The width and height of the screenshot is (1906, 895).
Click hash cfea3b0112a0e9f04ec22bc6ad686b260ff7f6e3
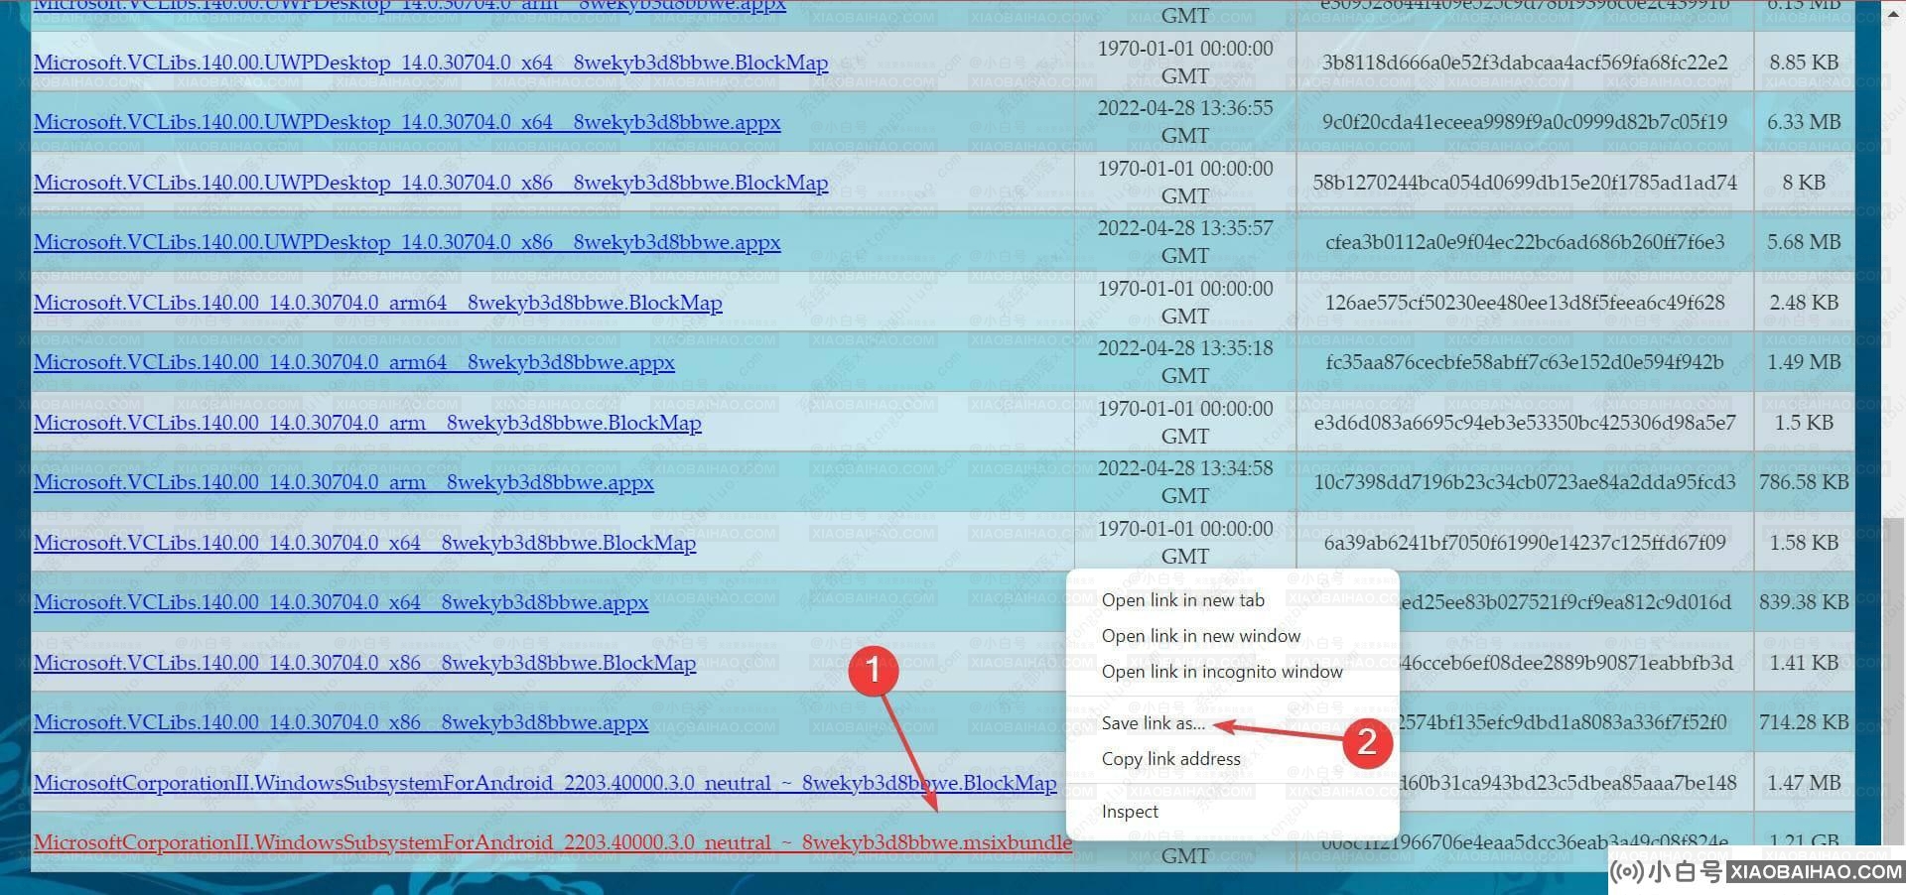[1525, 242]
